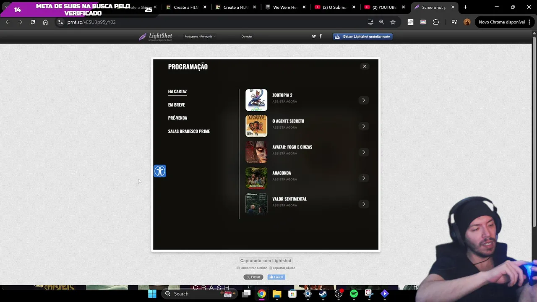Select the Em Cartaz menu item
Image resolution: width=537 pixels, height=302 pixels.
177,91
